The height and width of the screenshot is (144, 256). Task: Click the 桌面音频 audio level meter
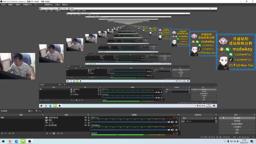(134, 135)
